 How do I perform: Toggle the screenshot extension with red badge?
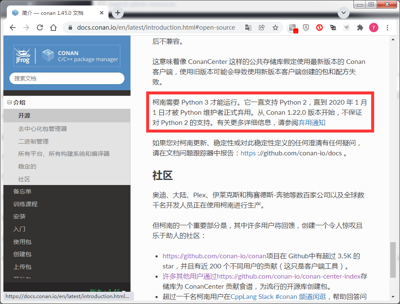point(292,27)
